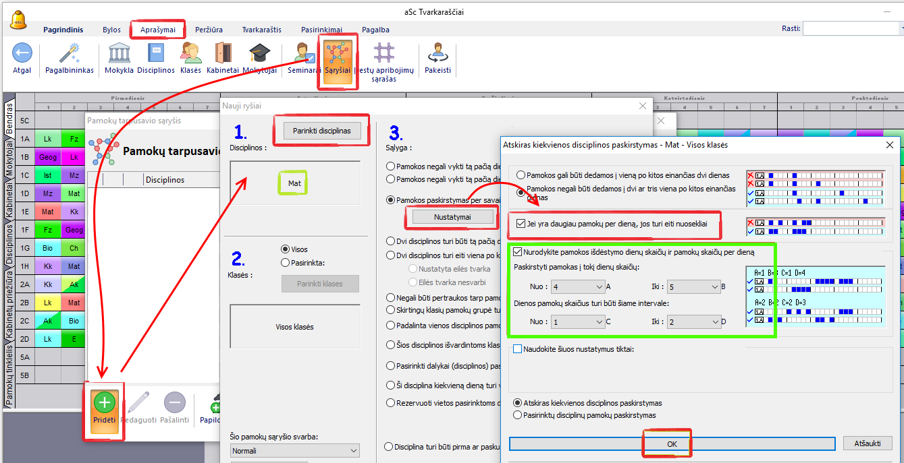
Task: Select 'Pasirinktų disciplinų pamokų paskirstymas' option
Action: pyautogui.click(x=519, y=415)
